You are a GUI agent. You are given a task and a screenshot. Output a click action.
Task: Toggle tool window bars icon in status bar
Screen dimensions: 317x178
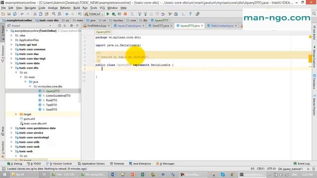click(x=3, y=169)
